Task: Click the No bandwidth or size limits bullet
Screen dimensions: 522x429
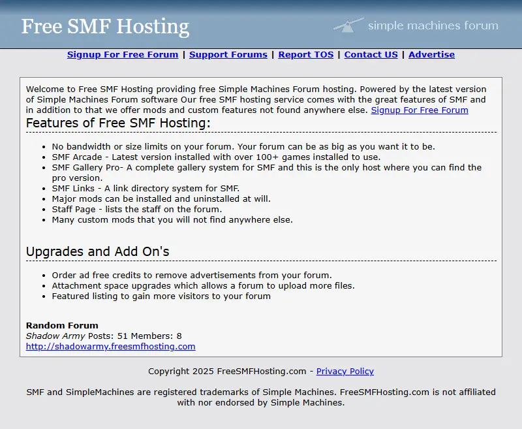Action: tap(243, 146)
